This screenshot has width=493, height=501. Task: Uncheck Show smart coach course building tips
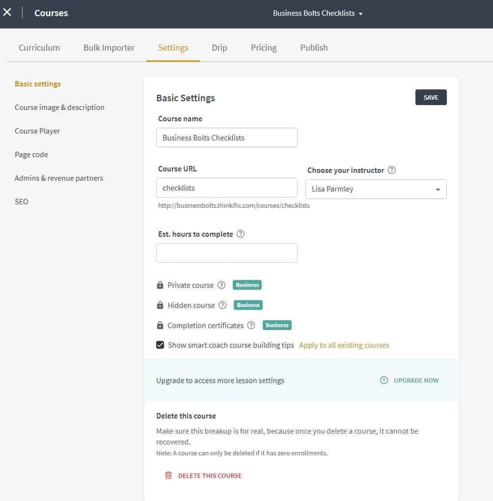pos(160,345)
